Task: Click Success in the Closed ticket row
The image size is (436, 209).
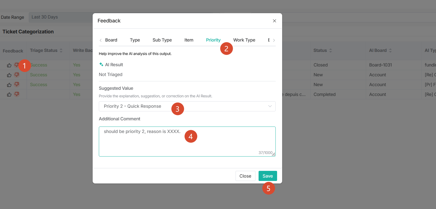Action: point(38,65)
